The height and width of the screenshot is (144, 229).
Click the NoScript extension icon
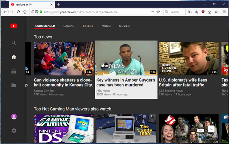197,12
